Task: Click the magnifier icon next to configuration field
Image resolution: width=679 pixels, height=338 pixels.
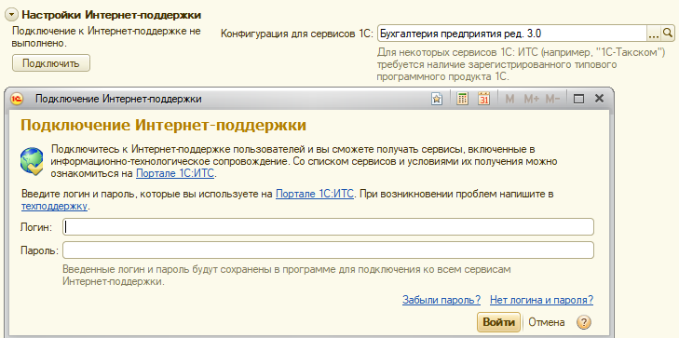Action: [x=668, y=33]
